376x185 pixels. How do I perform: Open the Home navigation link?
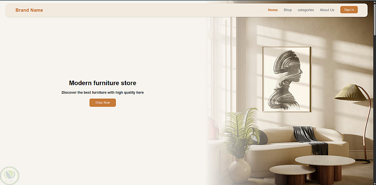point(273,10)
